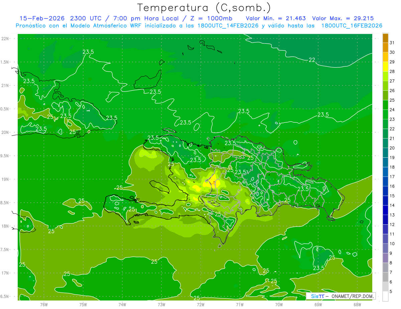Click the "75W" longitude axis label

(x=83, y=304)
